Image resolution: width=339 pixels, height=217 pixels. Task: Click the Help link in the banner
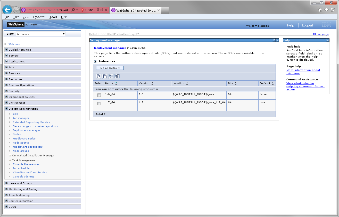pos(290,25)
